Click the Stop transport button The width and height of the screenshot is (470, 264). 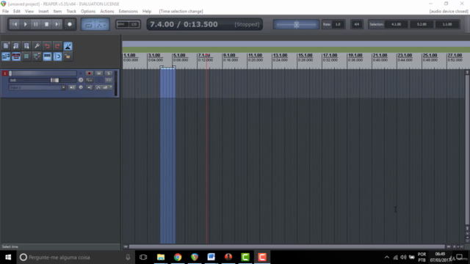click(46, 24)
